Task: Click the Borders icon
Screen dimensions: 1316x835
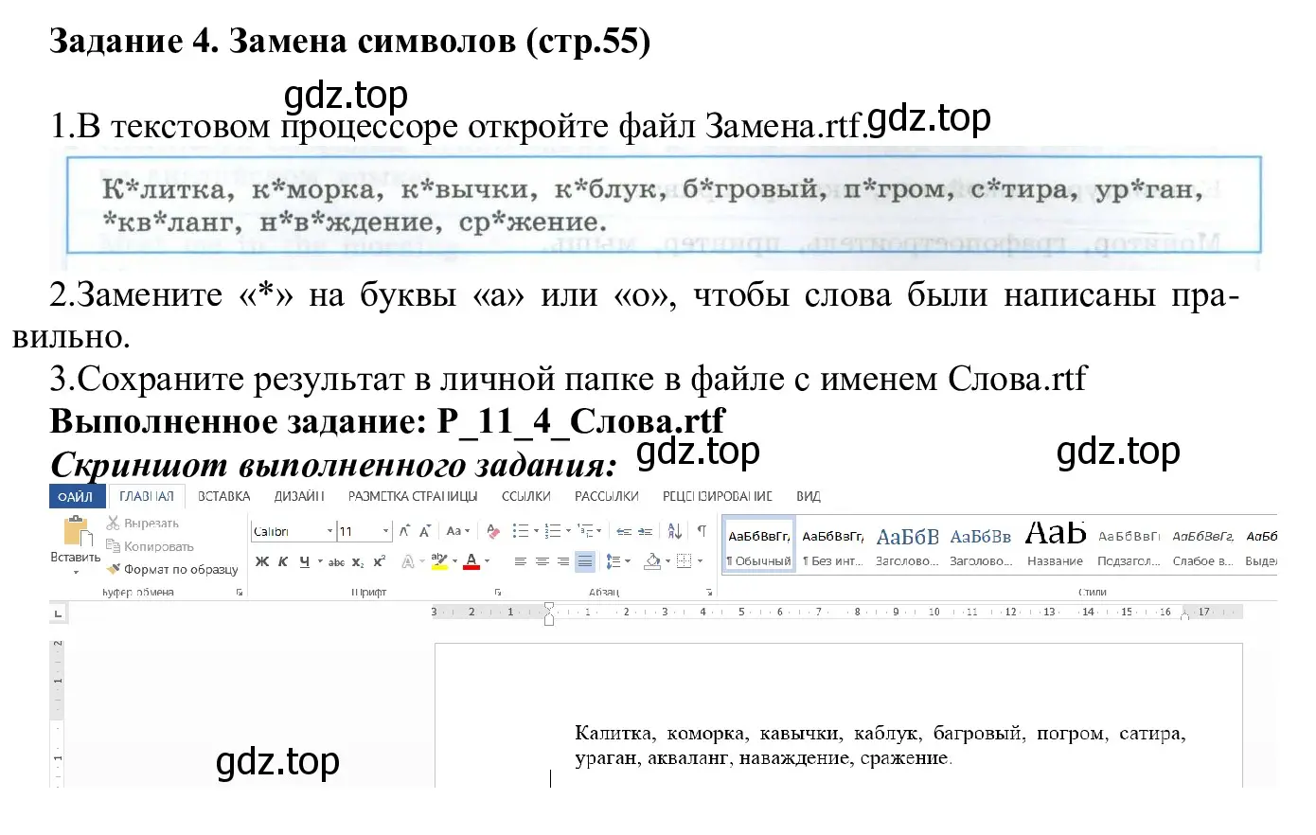Action: tap(685, 561)
